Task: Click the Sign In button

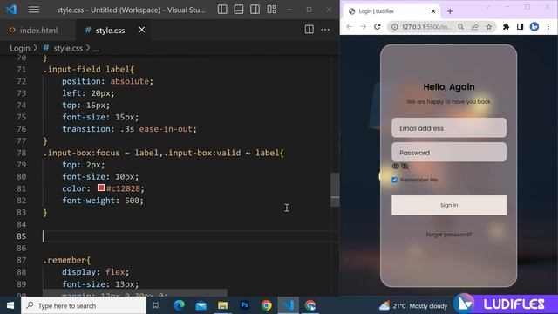Action: [449, 205]
